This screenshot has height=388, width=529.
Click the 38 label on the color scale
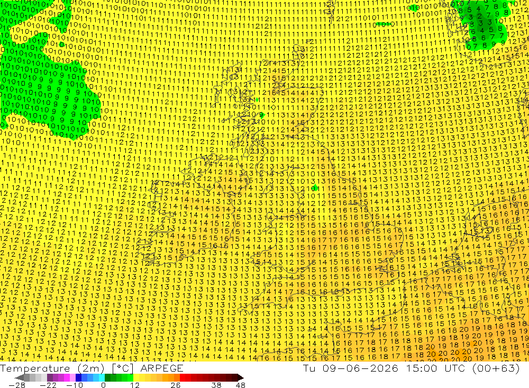pos(216,385)
